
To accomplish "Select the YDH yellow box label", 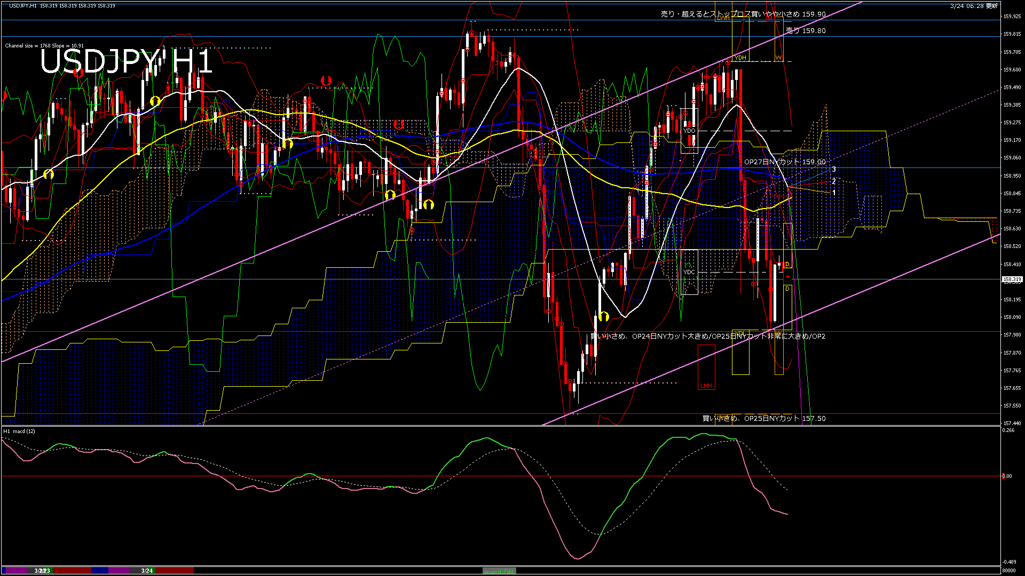I will [x=740, y=58].
